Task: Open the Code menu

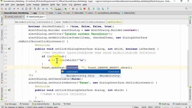Action: point(28,5)
